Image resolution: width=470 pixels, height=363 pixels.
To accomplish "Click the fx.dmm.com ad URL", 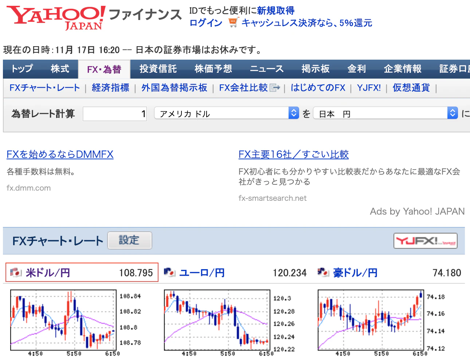I will click(29, 188).
